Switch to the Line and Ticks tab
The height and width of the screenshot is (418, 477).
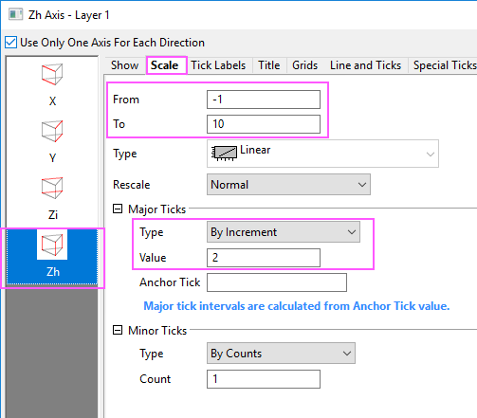365,65
